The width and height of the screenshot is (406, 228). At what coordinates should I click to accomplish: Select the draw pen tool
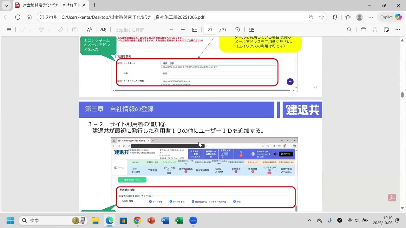[41, 30]
